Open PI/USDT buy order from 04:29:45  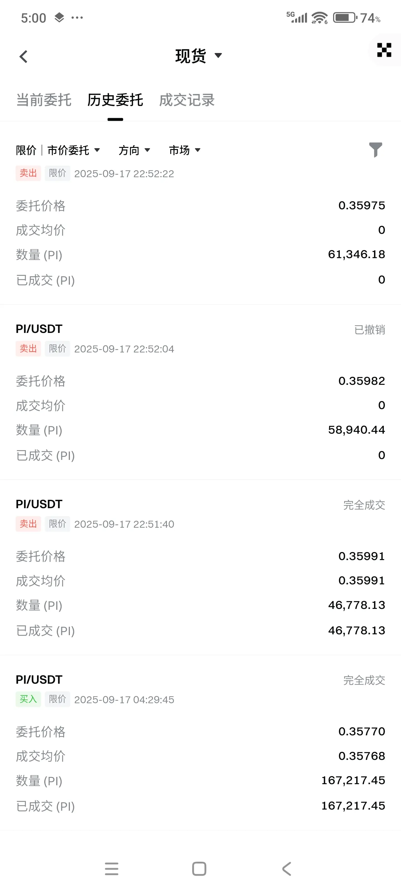200,743
